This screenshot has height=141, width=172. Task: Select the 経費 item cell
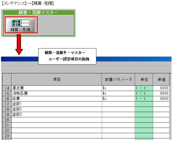click(57, 99)
